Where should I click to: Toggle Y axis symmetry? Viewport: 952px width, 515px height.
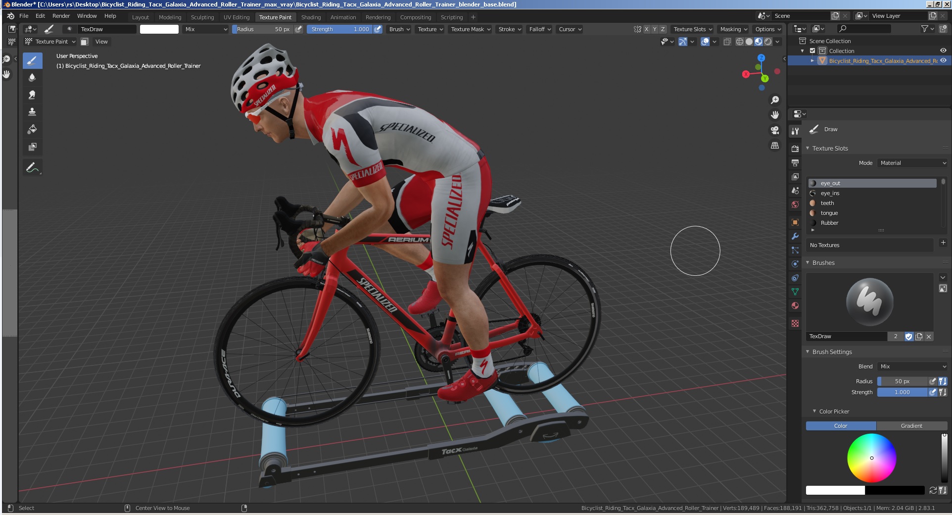pos(655,29)
